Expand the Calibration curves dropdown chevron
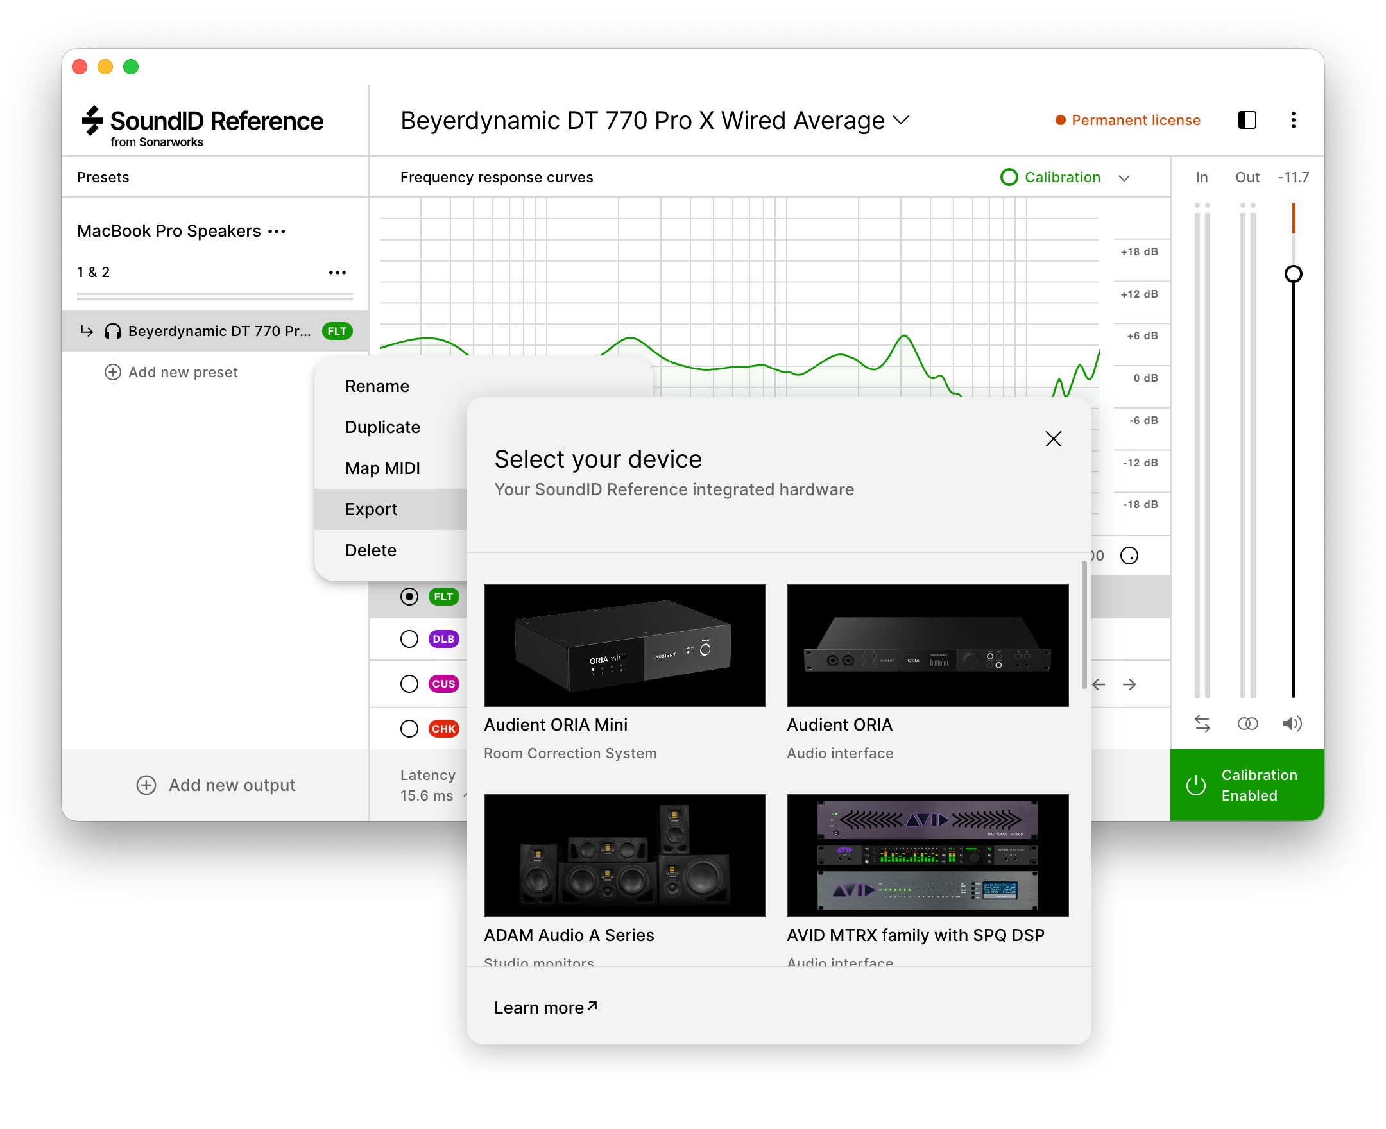Screen dimensions: 1386x1129 point(1124,178)
